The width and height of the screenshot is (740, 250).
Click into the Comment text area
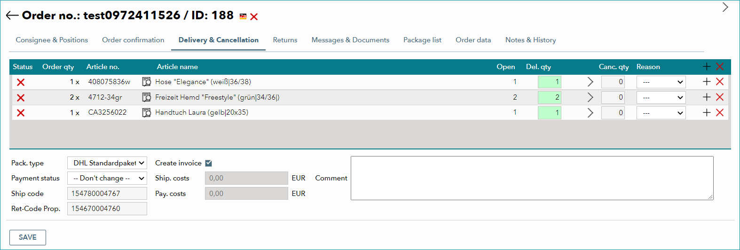[x=532, y=178]
